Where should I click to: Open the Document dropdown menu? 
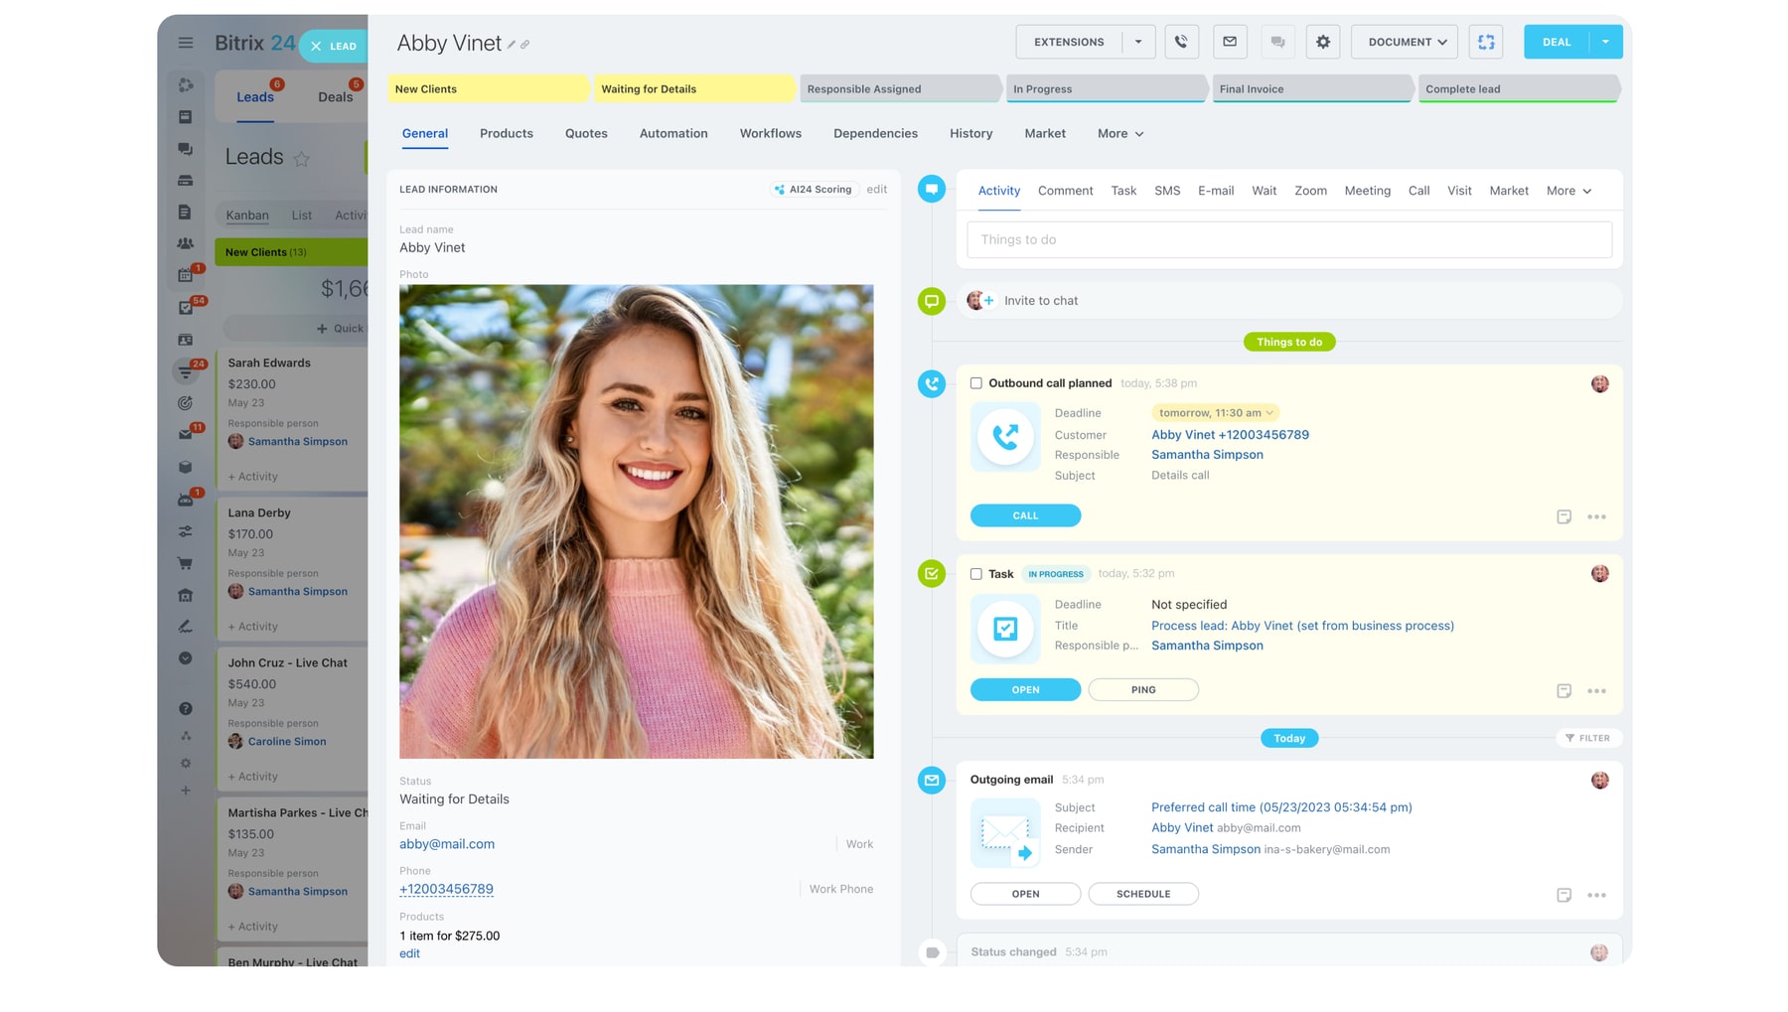(x=1405, y=42)
